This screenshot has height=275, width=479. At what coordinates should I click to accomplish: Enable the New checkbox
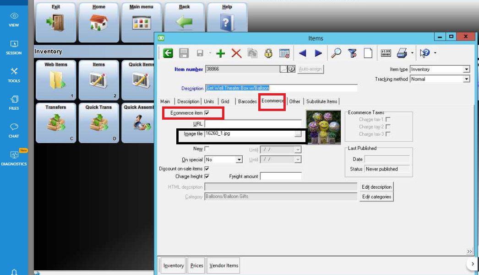(207, 149)
